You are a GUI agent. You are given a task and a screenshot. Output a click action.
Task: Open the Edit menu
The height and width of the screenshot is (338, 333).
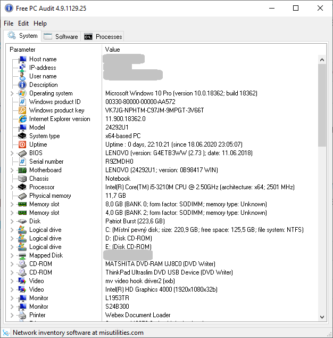click(x=23, y=23)
